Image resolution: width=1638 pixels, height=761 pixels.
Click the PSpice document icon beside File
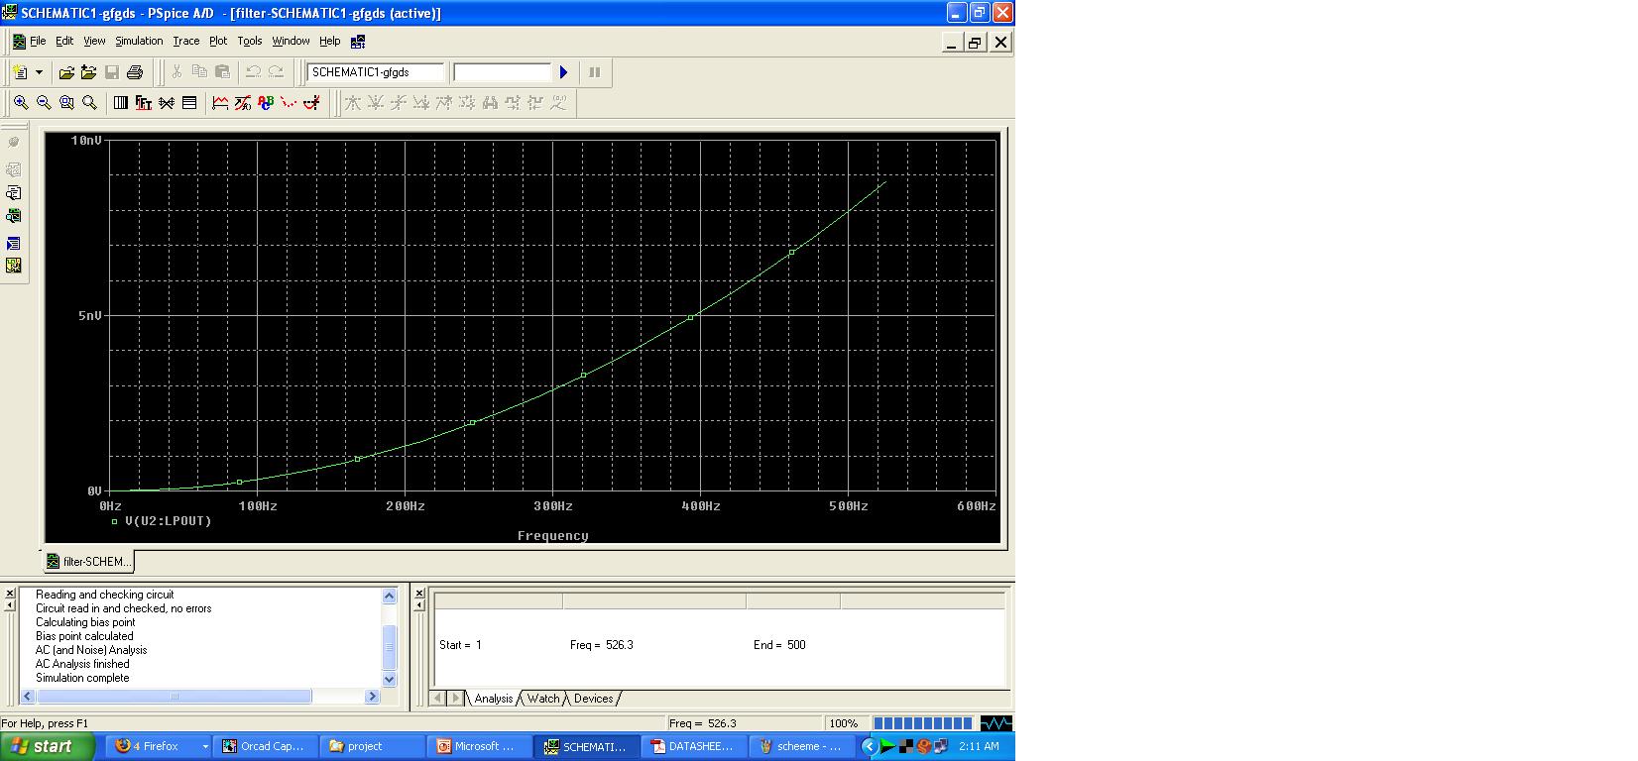pyautogui.click(x=18, y=42)
